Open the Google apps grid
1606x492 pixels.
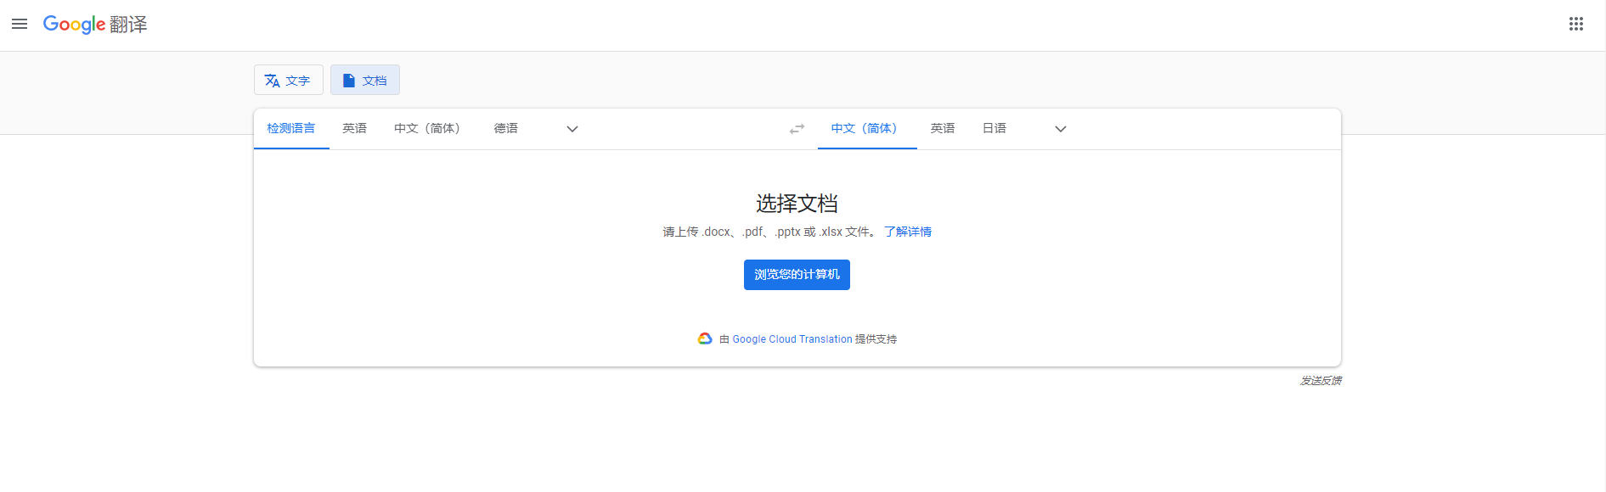coord(1576,24)
